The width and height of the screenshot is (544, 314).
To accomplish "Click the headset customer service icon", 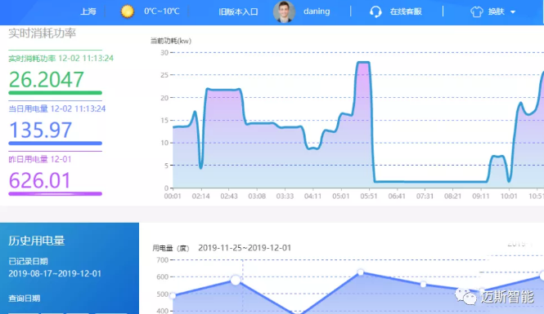I will click(x=375, y=11).
